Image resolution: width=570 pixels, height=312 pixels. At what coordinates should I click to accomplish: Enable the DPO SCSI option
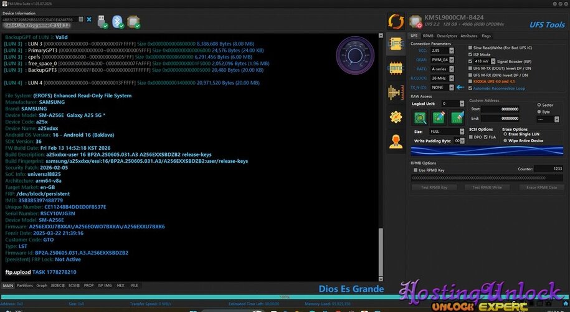pyautogui.click(x=471, y=137)
